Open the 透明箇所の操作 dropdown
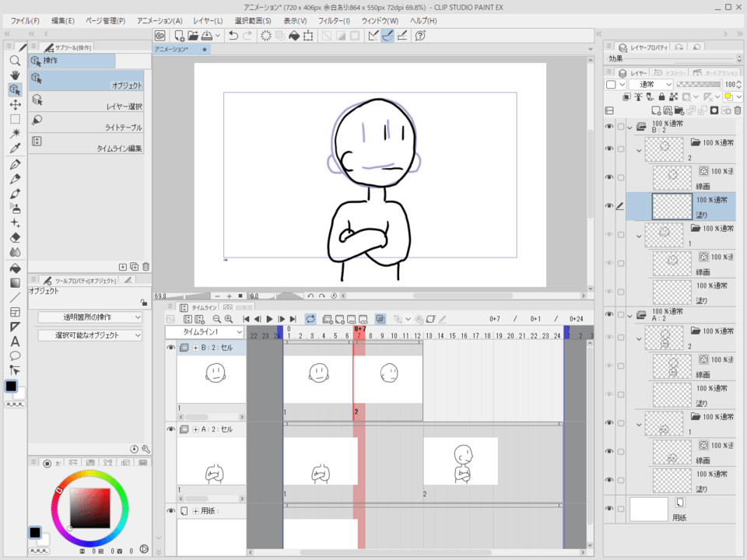Image resolution: width=747 pixels, height=560 pixels. pyautogui.click(x=90, y=317)
